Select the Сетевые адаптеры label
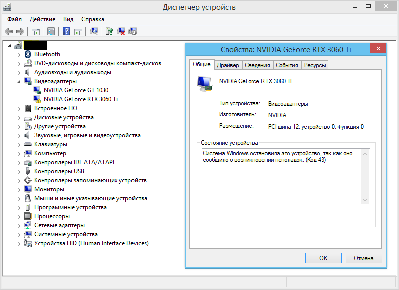This screenshot has height=290, width=399. pyautogui.click(x=59, y=225)
